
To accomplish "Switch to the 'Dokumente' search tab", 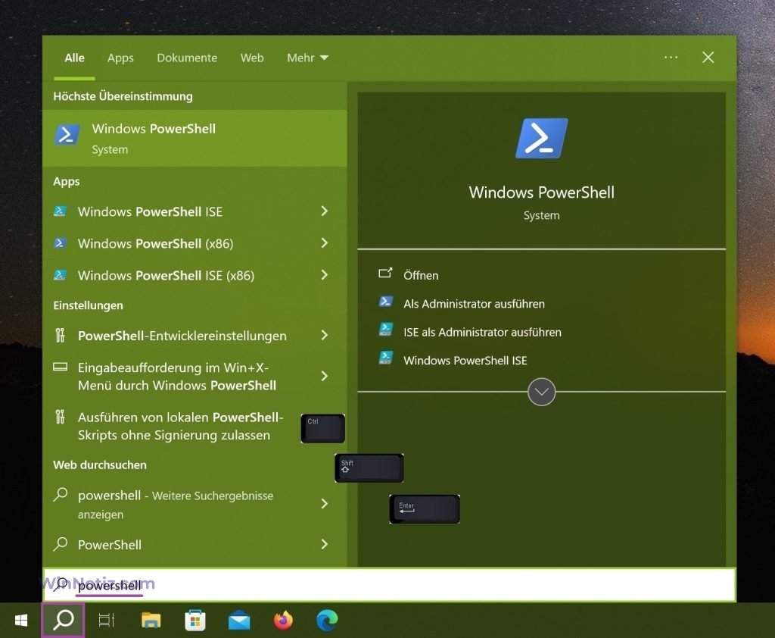I will [x=187, y=58].
